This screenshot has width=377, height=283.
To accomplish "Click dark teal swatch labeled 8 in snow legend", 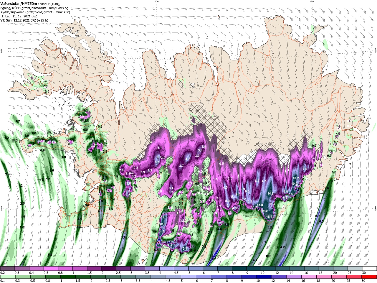I will pos(239,269).
